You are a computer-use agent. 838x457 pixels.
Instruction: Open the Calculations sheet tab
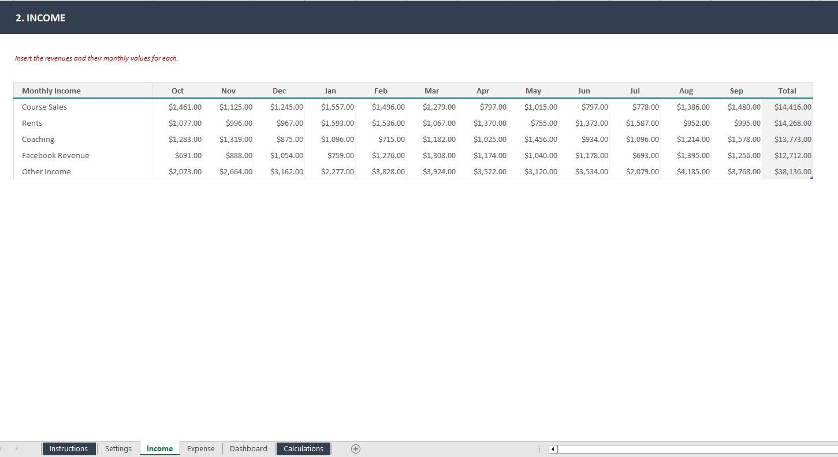303,449
